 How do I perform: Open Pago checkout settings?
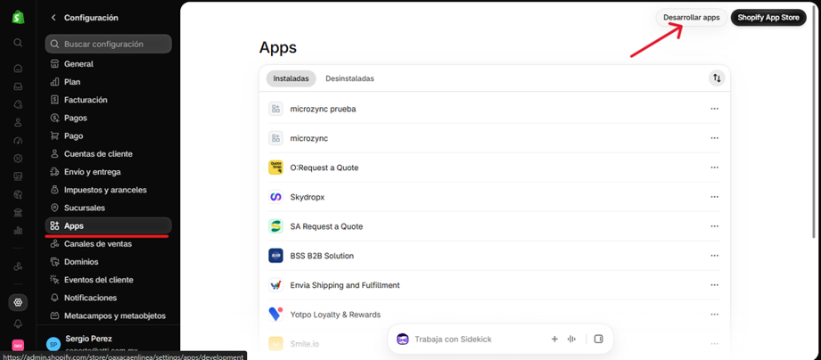109,136
